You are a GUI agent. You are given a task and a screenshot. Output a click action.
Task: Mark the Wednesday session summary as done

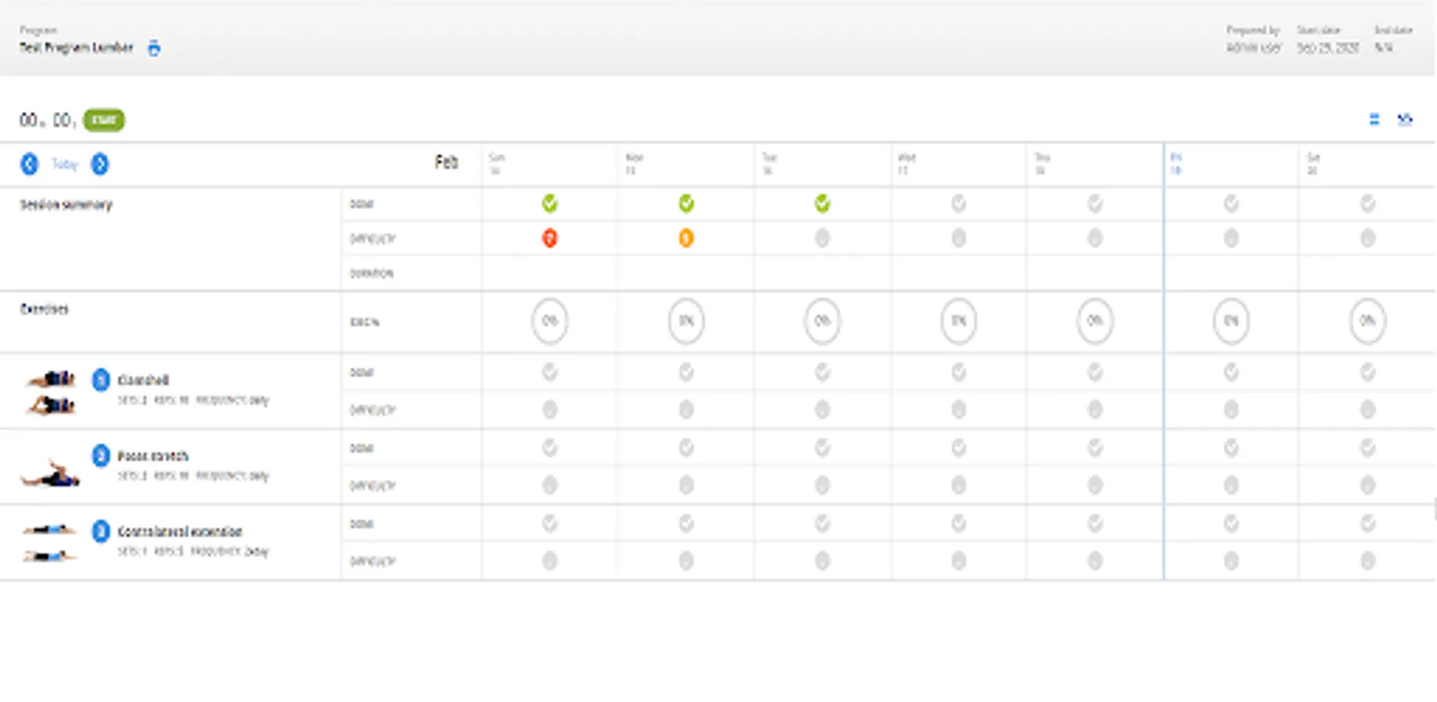959,204
